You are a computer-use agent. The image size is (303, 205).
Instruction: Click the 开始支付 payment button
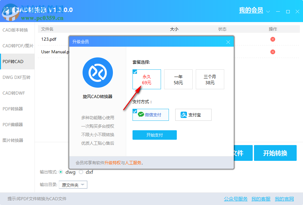(154, 135)
